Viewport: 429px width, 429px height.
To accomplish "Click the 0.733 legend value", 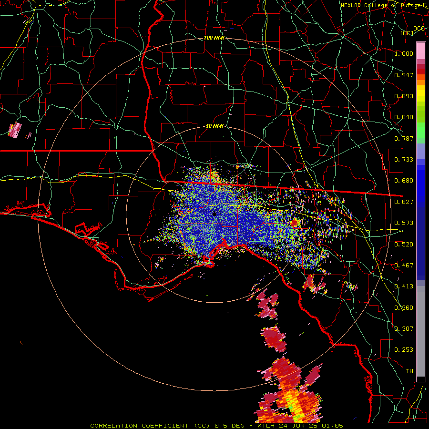I will pos(404,160).
